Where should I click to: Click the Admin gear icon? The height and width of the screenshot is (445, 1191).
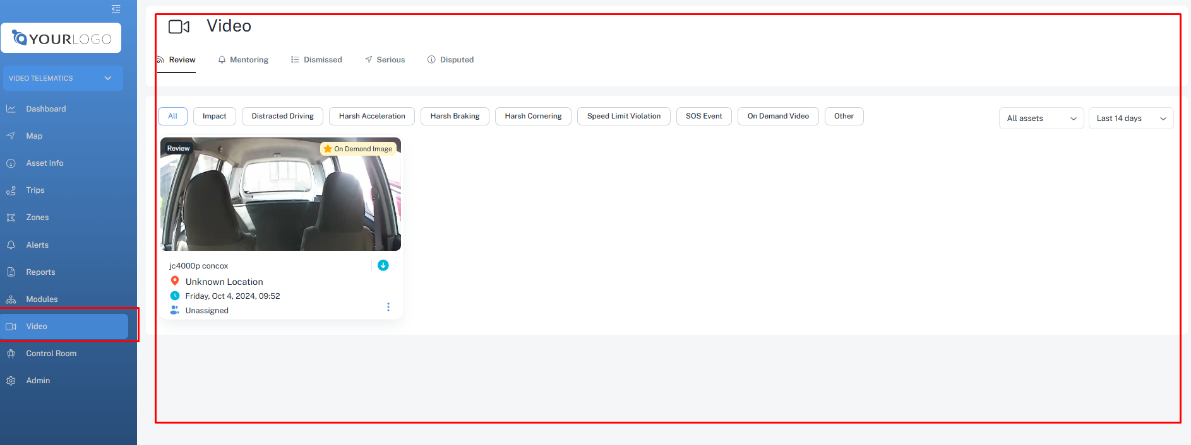pyautogui.click(x=11, y=381)
